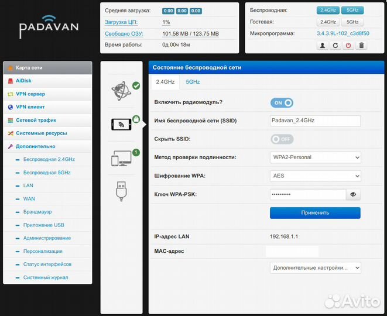Select the wireless router tablet icon
The width and height of the screenshot is (387, 316).
121,124
